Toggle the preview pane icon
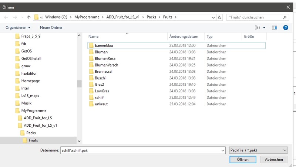The height and width of the screenshot is (167, 296). (275, 27)
